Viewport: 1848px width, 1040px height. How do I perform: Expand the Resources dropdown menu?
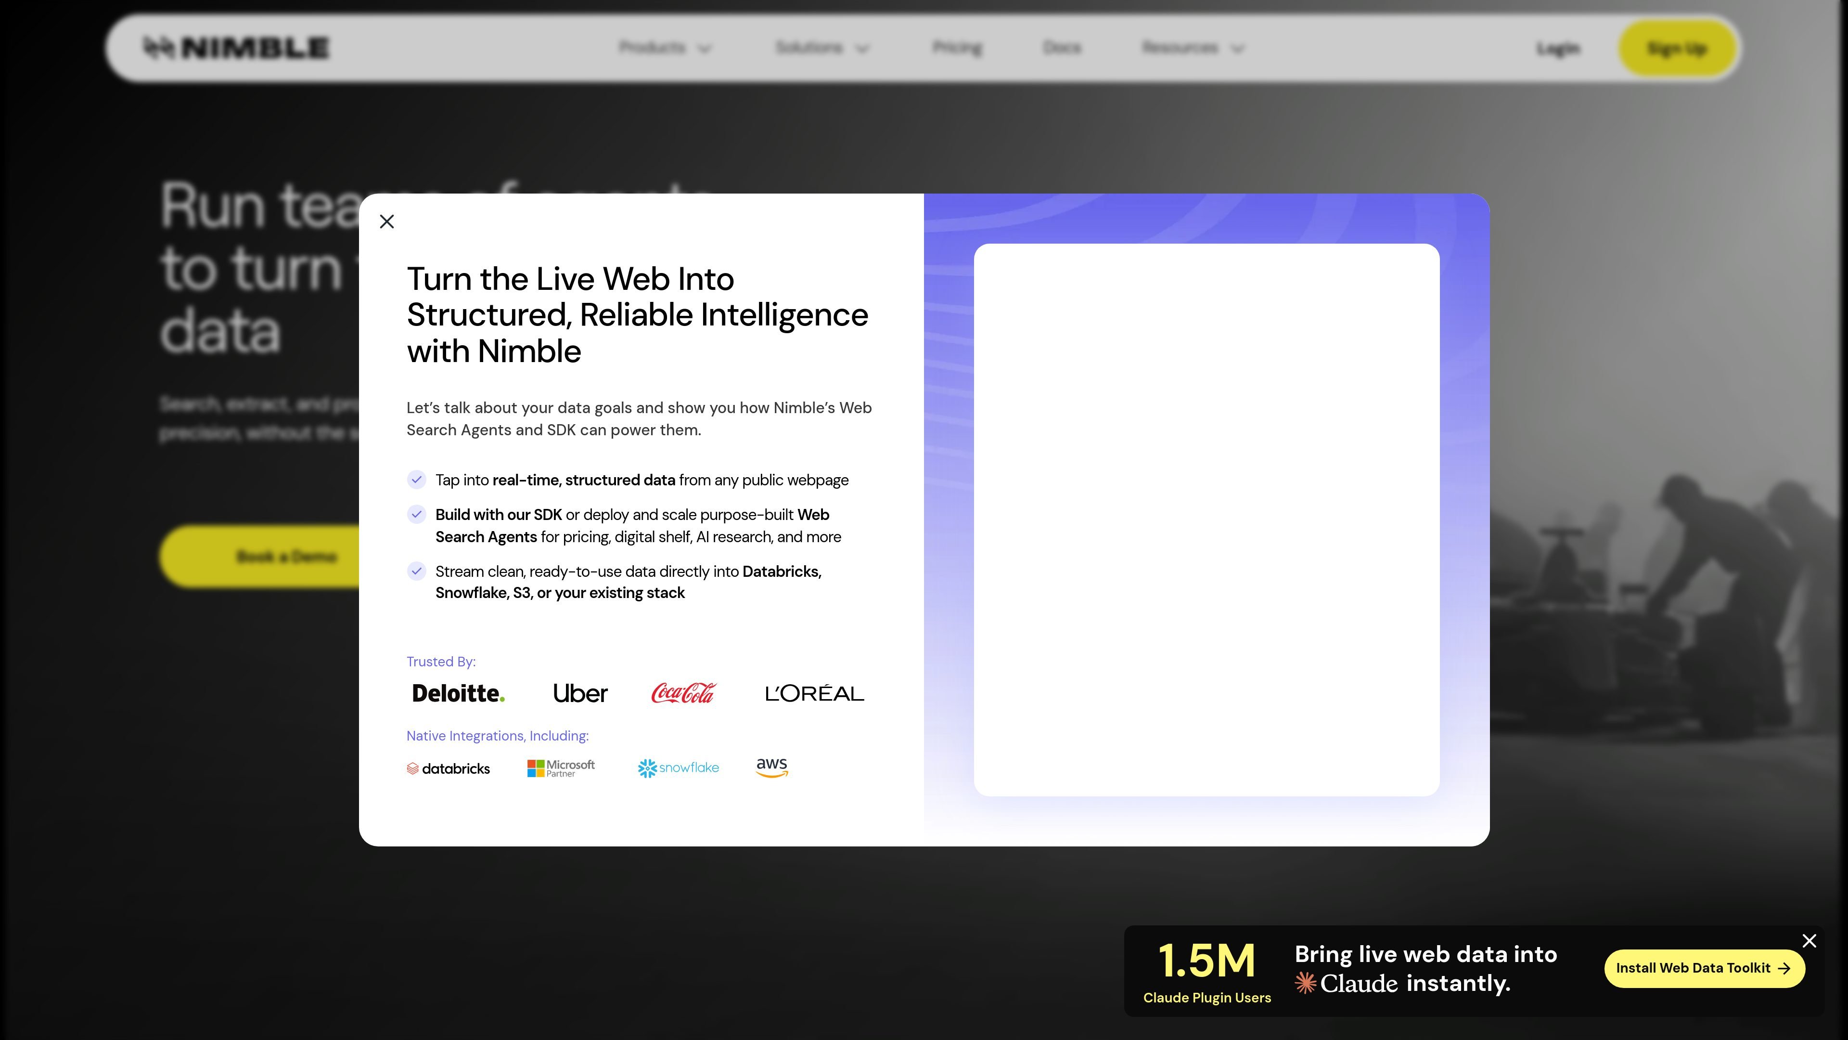[x=1193, y=48]
